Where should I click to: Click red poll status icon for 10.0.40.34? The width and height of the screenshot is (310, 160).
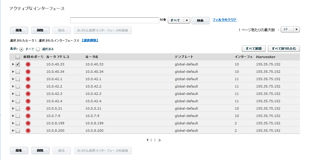click(x=28, y=72)
